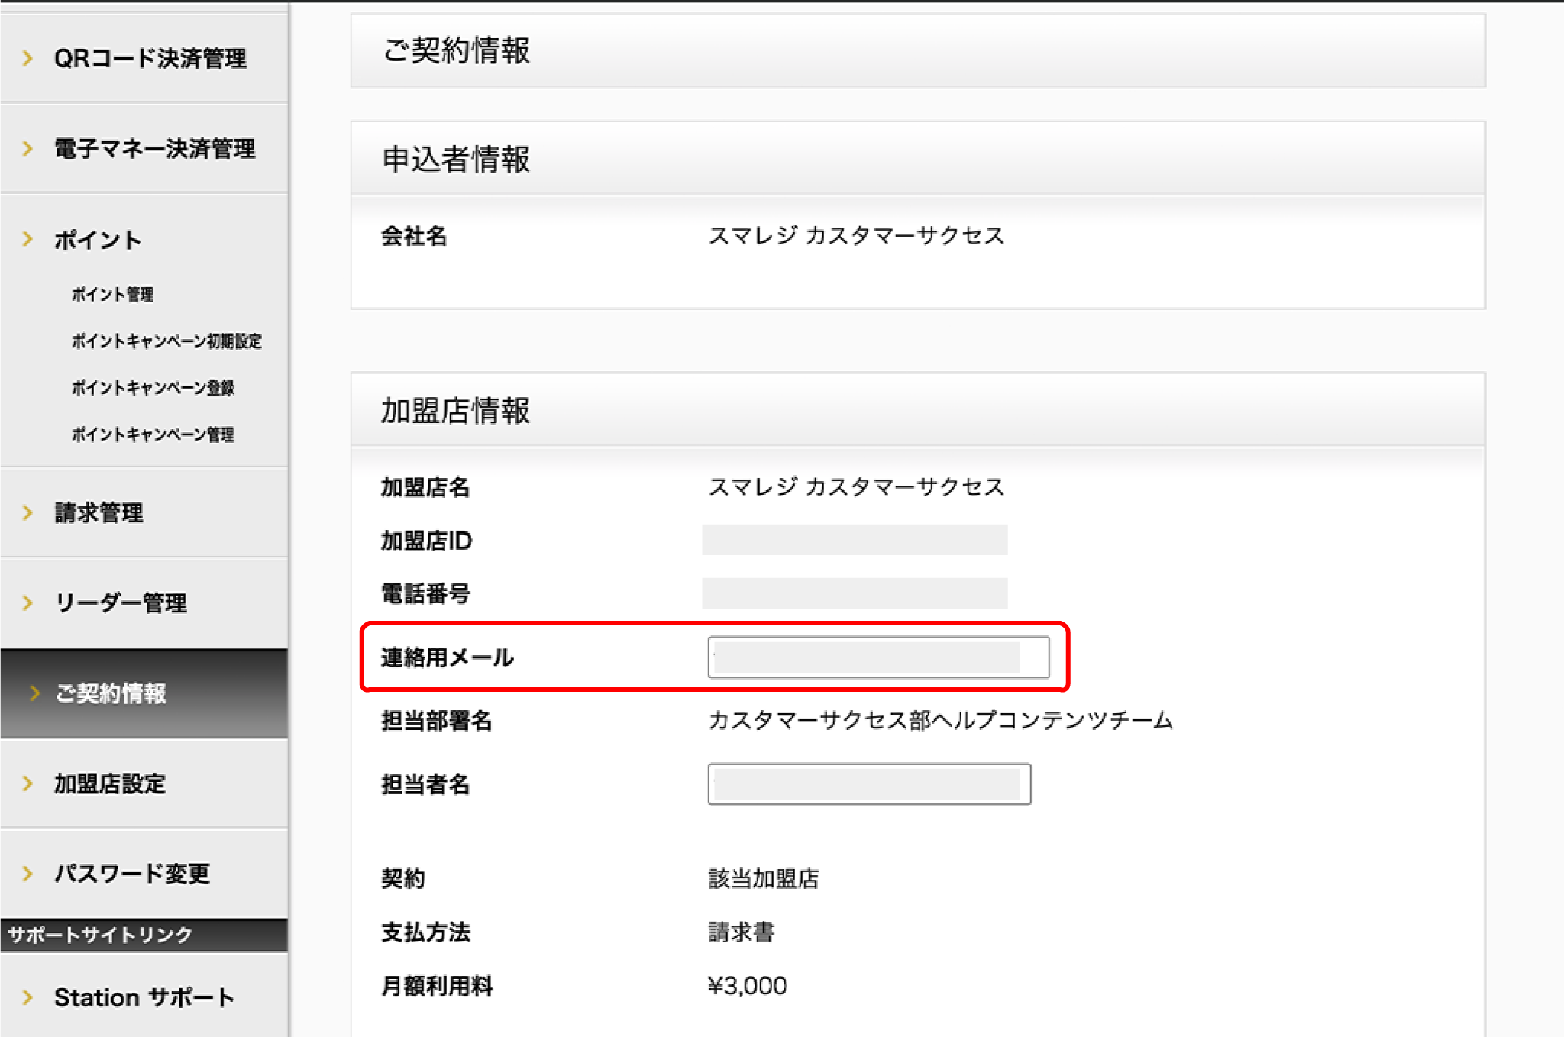Open ポイントキャンペーン管理 page

[x=153, y=435]
